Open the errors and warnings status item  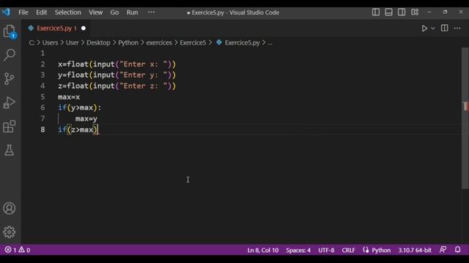pos(18,250)
